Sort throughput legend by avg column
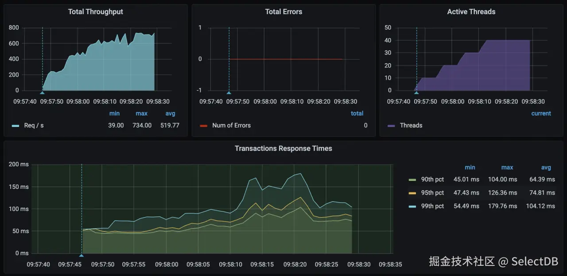567x276 pixels. [170, 114]
